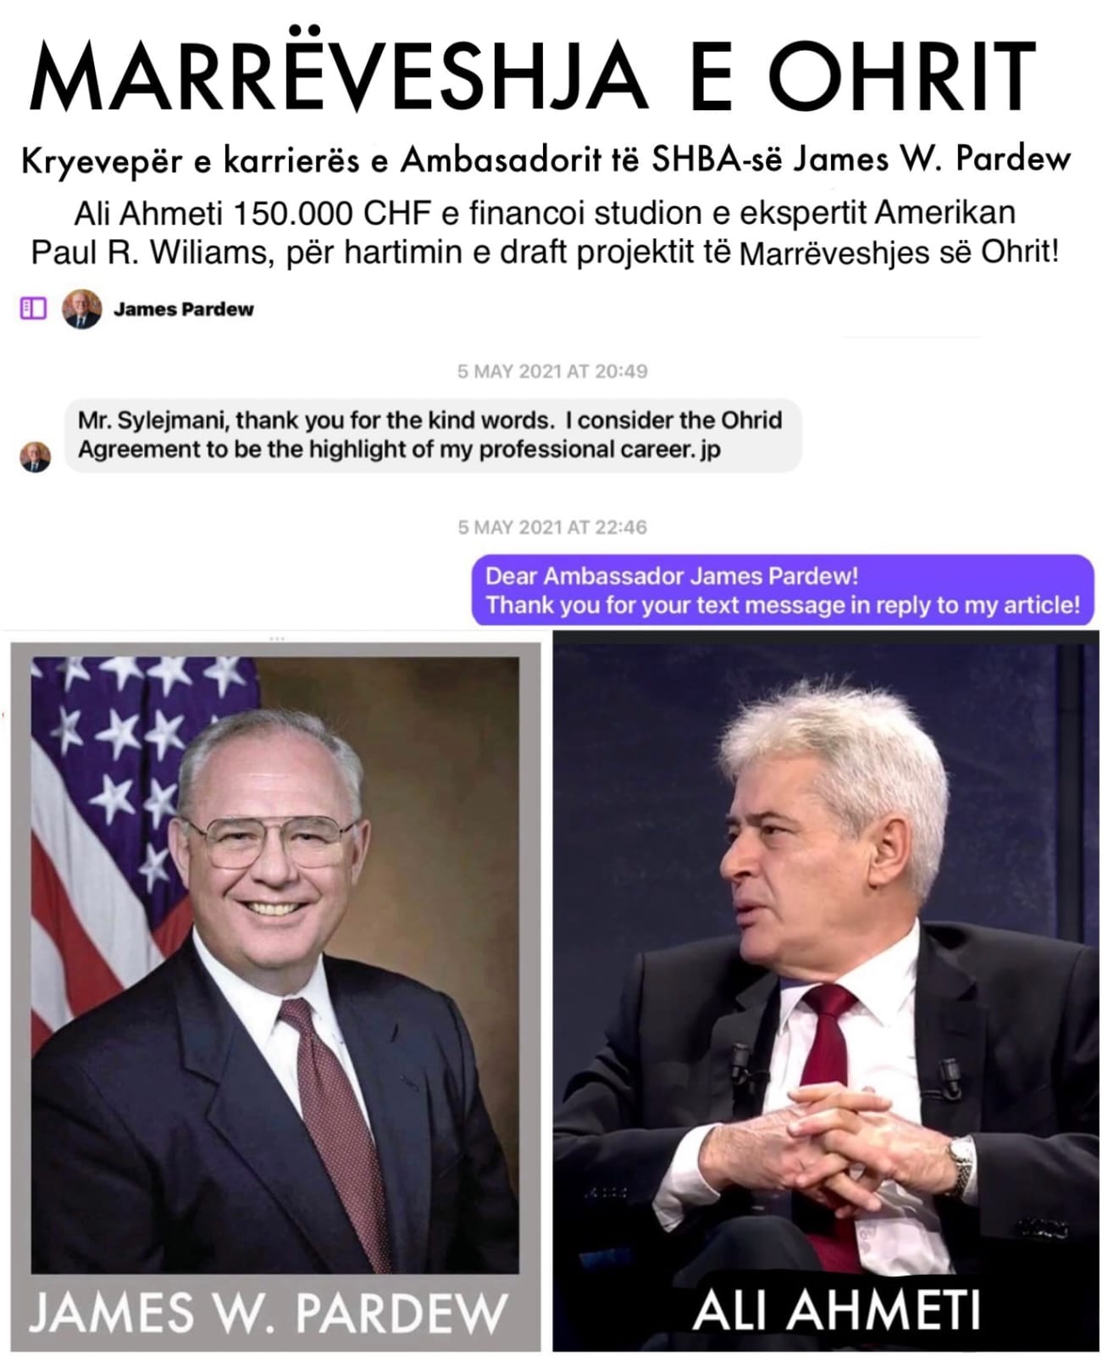Image resolution: width=1102 pixels, height=1356 pixels.
Task: Click the paragraph mentioning '150.000 CHF'
Action: [x=545, y=231]
